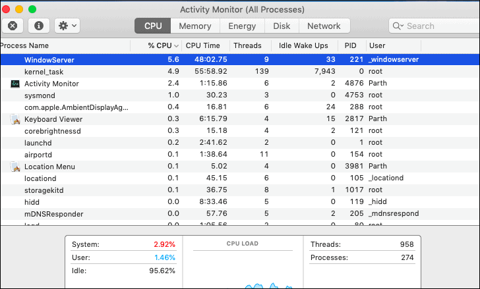Switch to the Memory tab
480x289 pixels.
(x=195, y=26)
